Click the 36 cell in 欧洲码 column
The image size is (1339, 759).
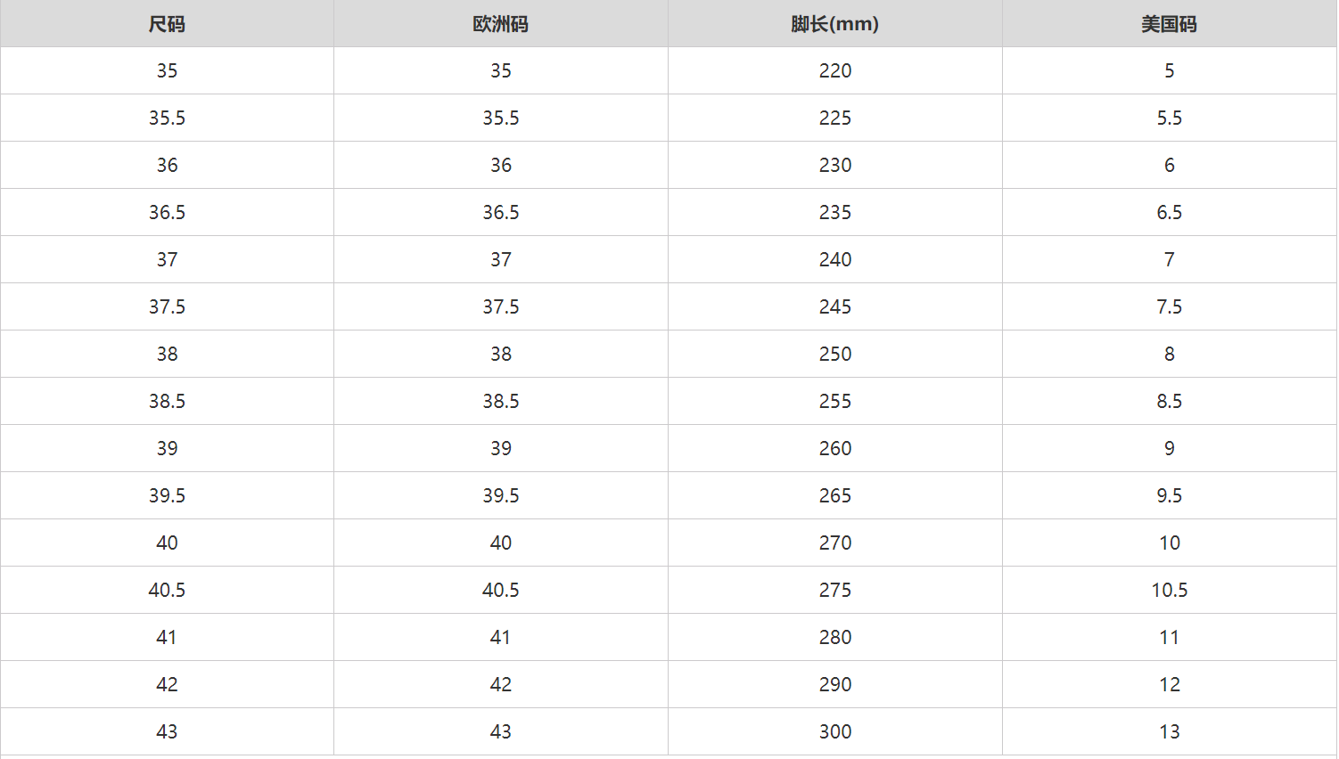point(500,165)
